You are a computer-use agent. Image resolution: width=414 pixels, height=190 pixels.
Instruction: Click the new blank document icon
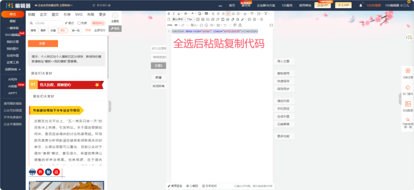coord(169,19)
